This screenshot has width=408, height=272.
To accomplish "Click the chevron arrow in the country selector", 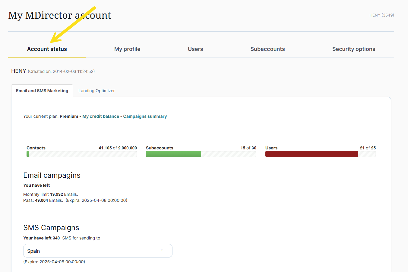I will click(162, 250).
